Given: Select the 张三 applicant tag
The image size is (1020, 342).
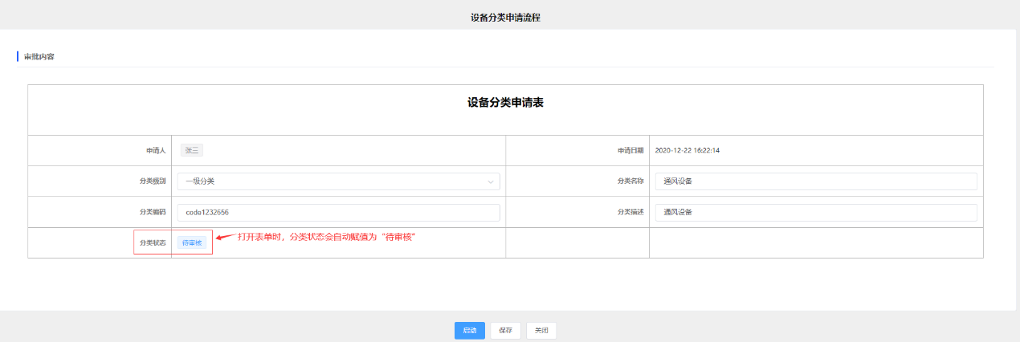Looking at the screenshot, I should (x=193, y=150).
